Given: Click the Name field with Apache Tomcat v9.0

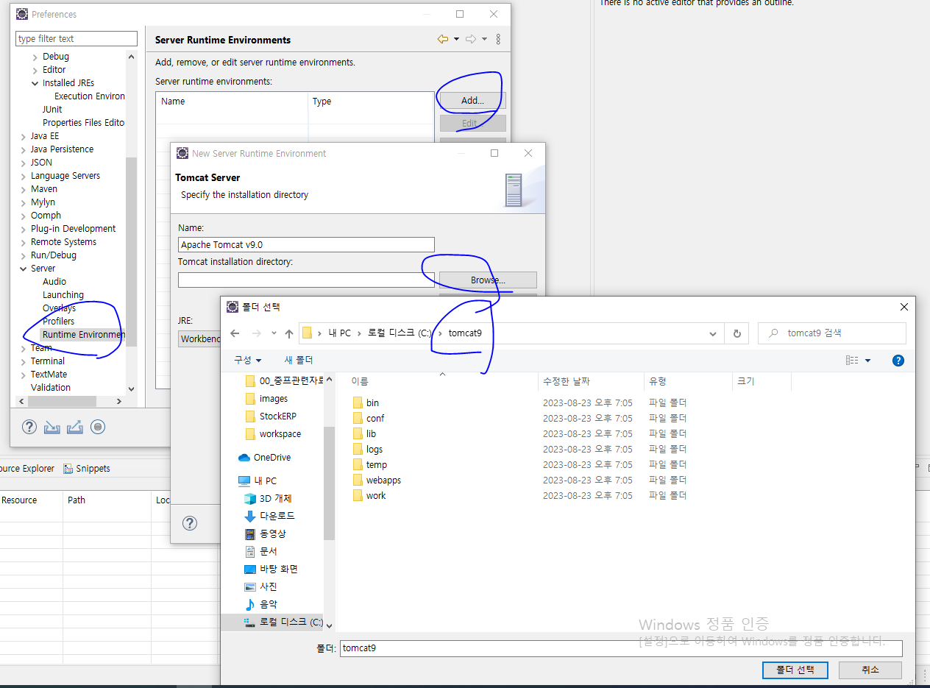Looking at the screenshot, I should pos(306,244).
